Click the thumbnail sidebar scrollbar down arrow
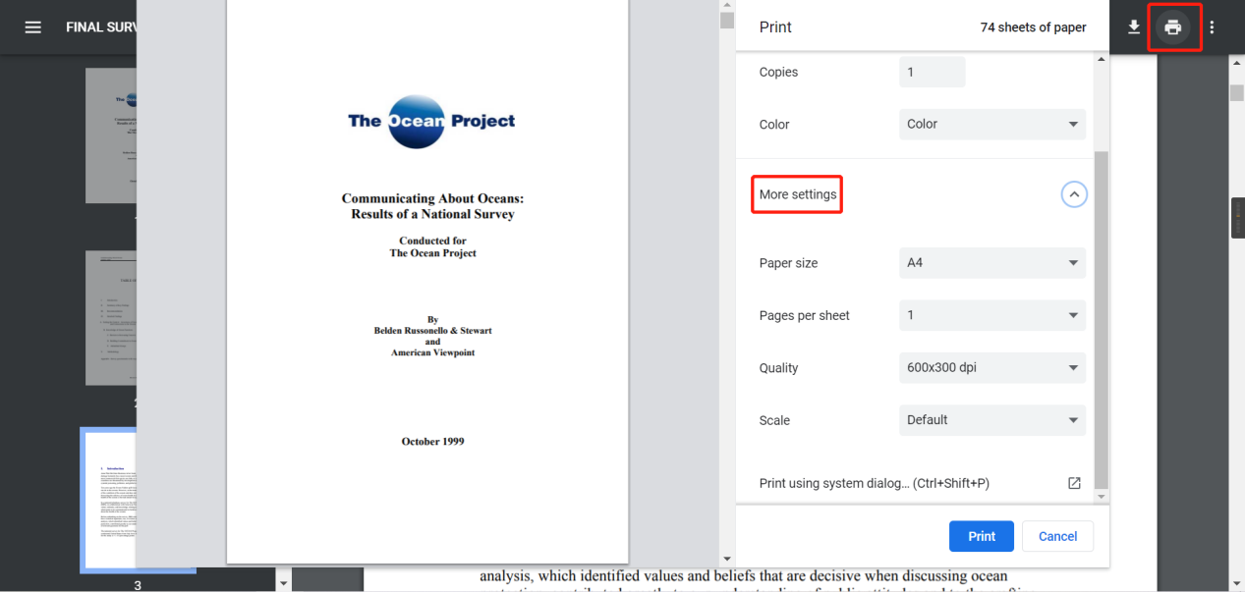The height and width of the screenshot is (592, 1245). pos(284,583)
